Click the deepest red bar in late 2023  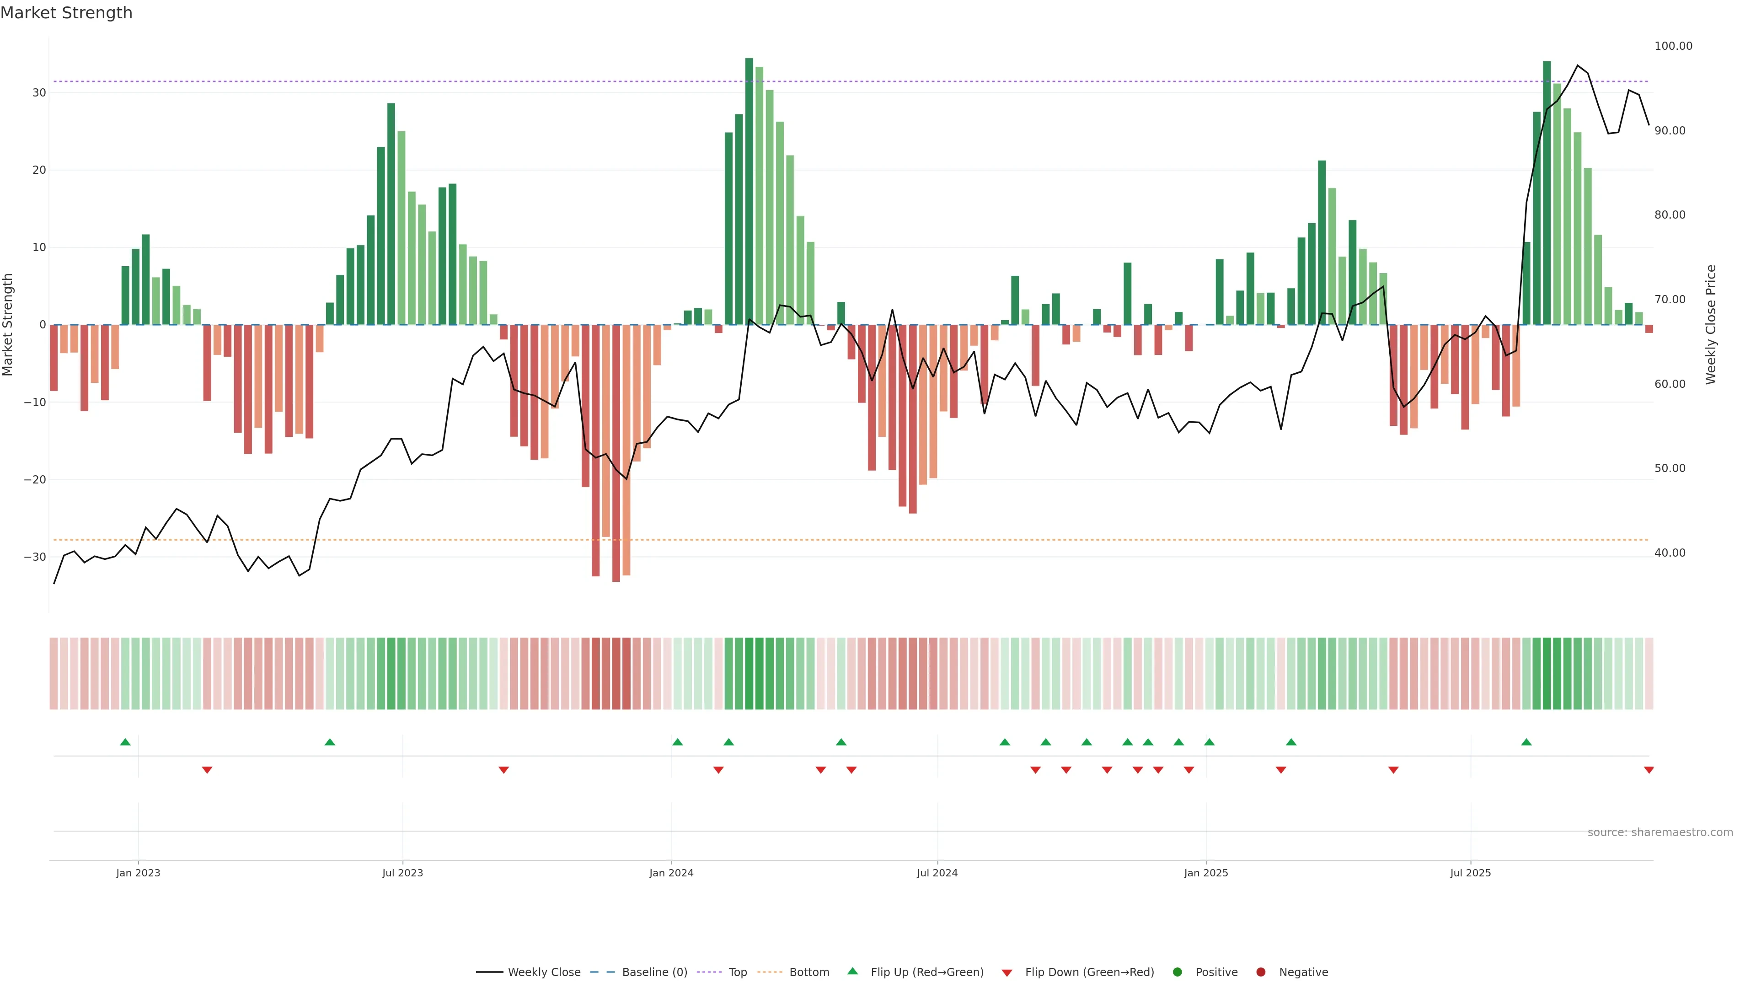tap(616, 453)
